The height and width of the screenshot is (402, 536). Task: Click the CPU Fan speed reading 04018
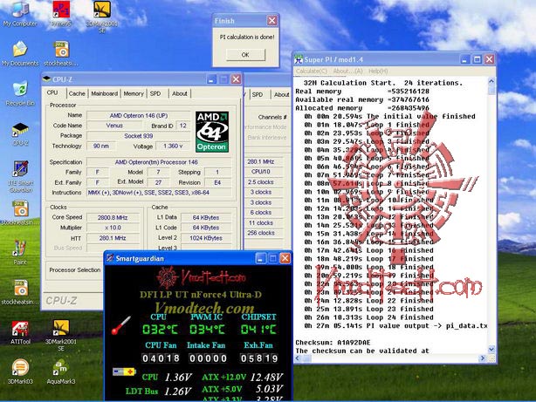[161, 358]
